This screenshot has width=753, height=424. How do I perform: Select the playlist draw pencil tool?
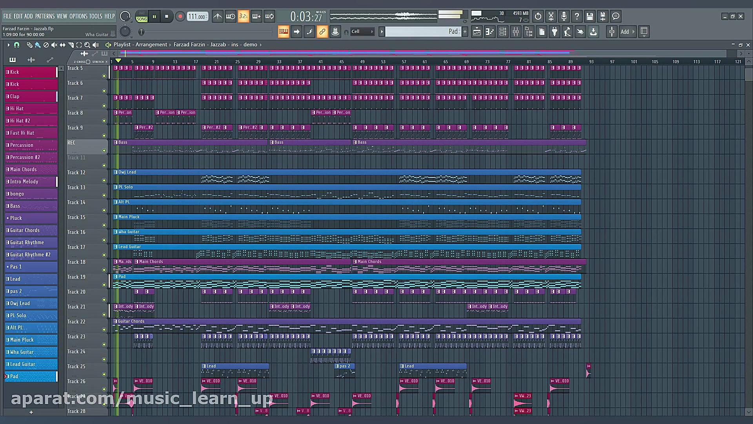point(29,45)
